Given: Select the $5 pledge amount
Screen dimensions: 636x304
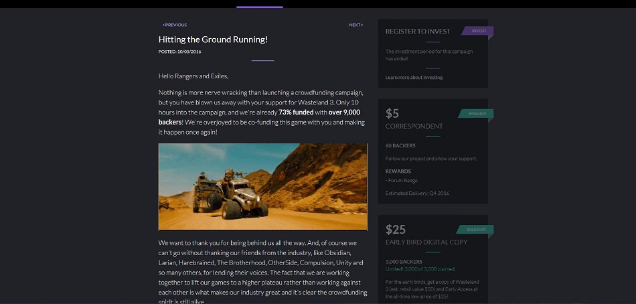Looking at the screenshot, I should tap(392, 113).
